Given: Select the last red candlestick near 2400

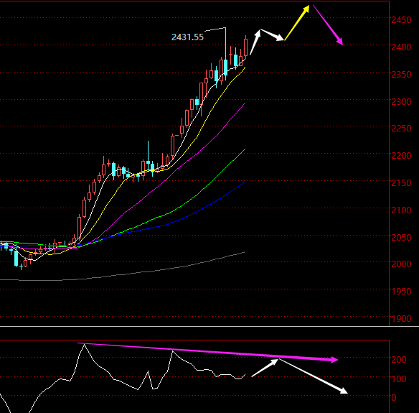Looking at the screenshot, I should click(x=245, y=47).
